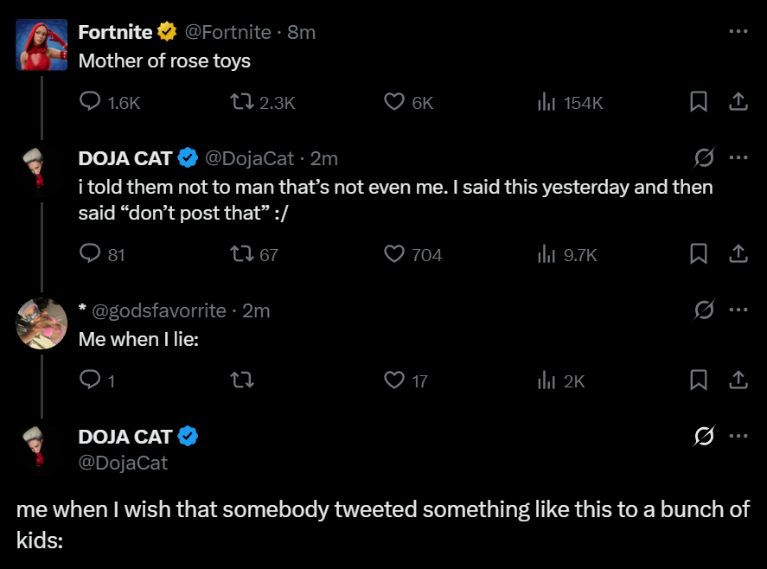Like the godsfavorrite tweet with 17 likes
767x569 pixels.
(x=394, y=380)
